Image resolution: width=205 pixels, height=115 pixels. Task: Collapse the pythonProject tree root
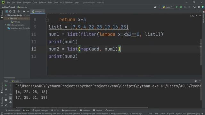tap(5, 15)
